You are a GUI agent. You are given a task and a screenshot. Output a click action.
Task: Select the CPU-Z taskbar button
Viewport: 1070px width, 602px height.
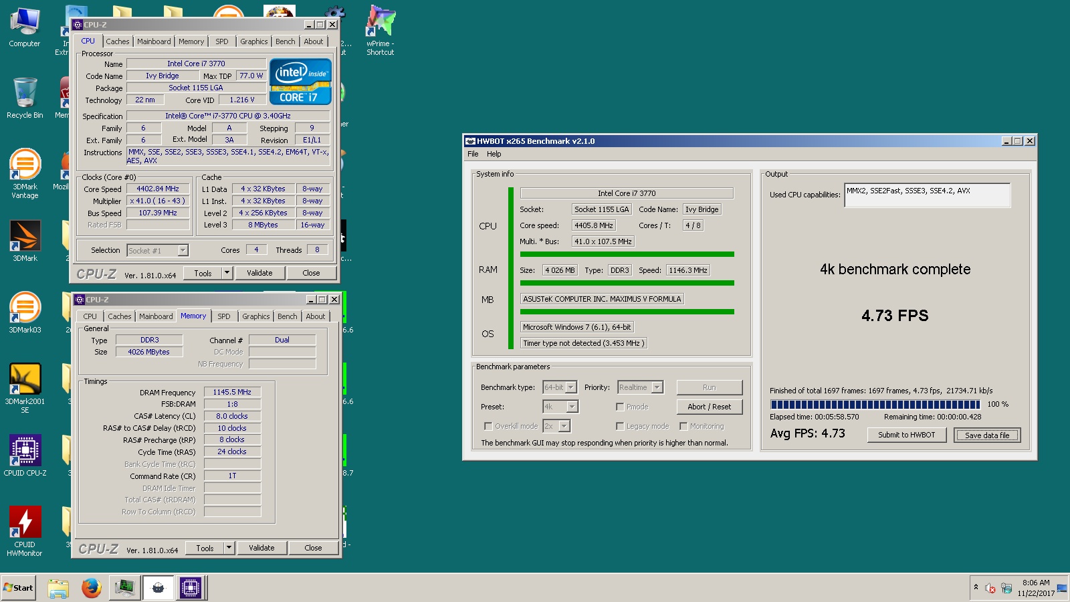click(191, 588)
